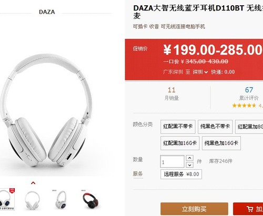Viewport: 263px width, 216px height.
Task: Select the 红配黑加8G option
Action: click(x=249, y=127)
